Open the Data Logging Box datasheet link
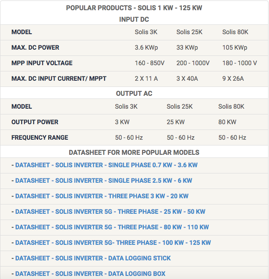 [x=90, y=274]
